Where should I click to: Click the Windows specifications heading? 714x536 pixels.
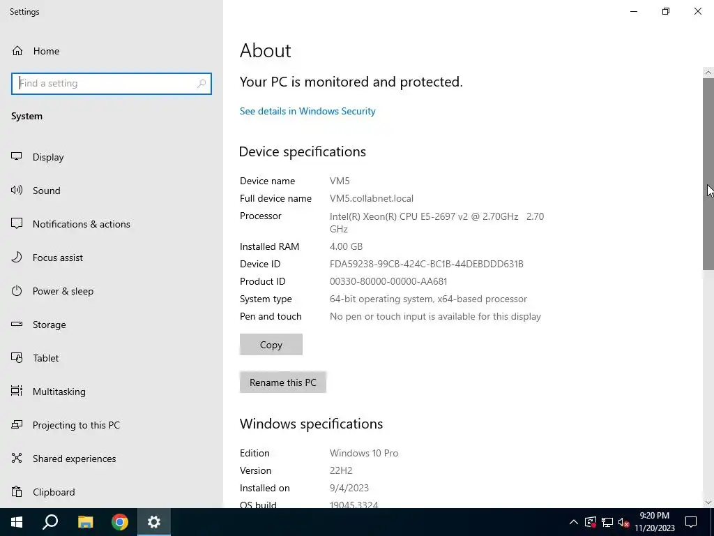coord(311,424)
